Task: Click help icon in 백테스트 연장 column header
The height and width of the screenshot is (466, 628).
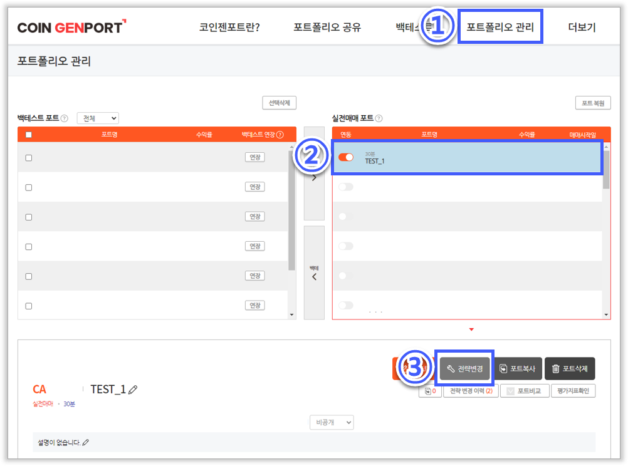Action: pos(280,135)
